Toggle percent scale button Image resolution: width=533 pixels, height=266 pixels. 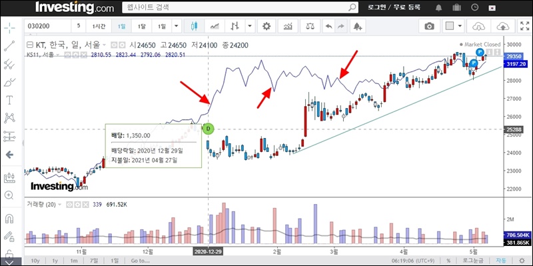[x=448, y=261]
